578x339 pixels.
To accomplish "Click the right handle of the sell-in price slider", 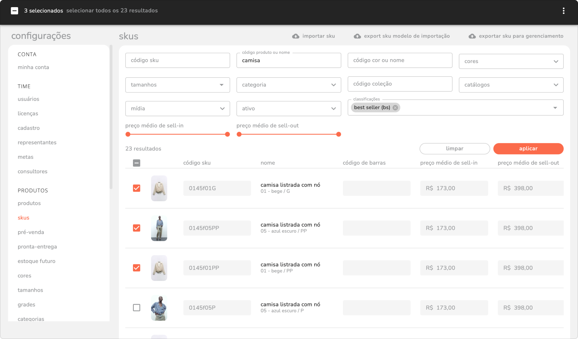I will 227,134.
